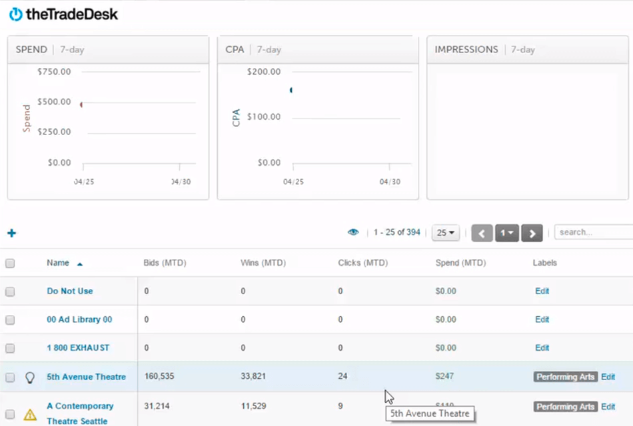Click $0.00 spend in Do Not Use row

coord(446,291)
